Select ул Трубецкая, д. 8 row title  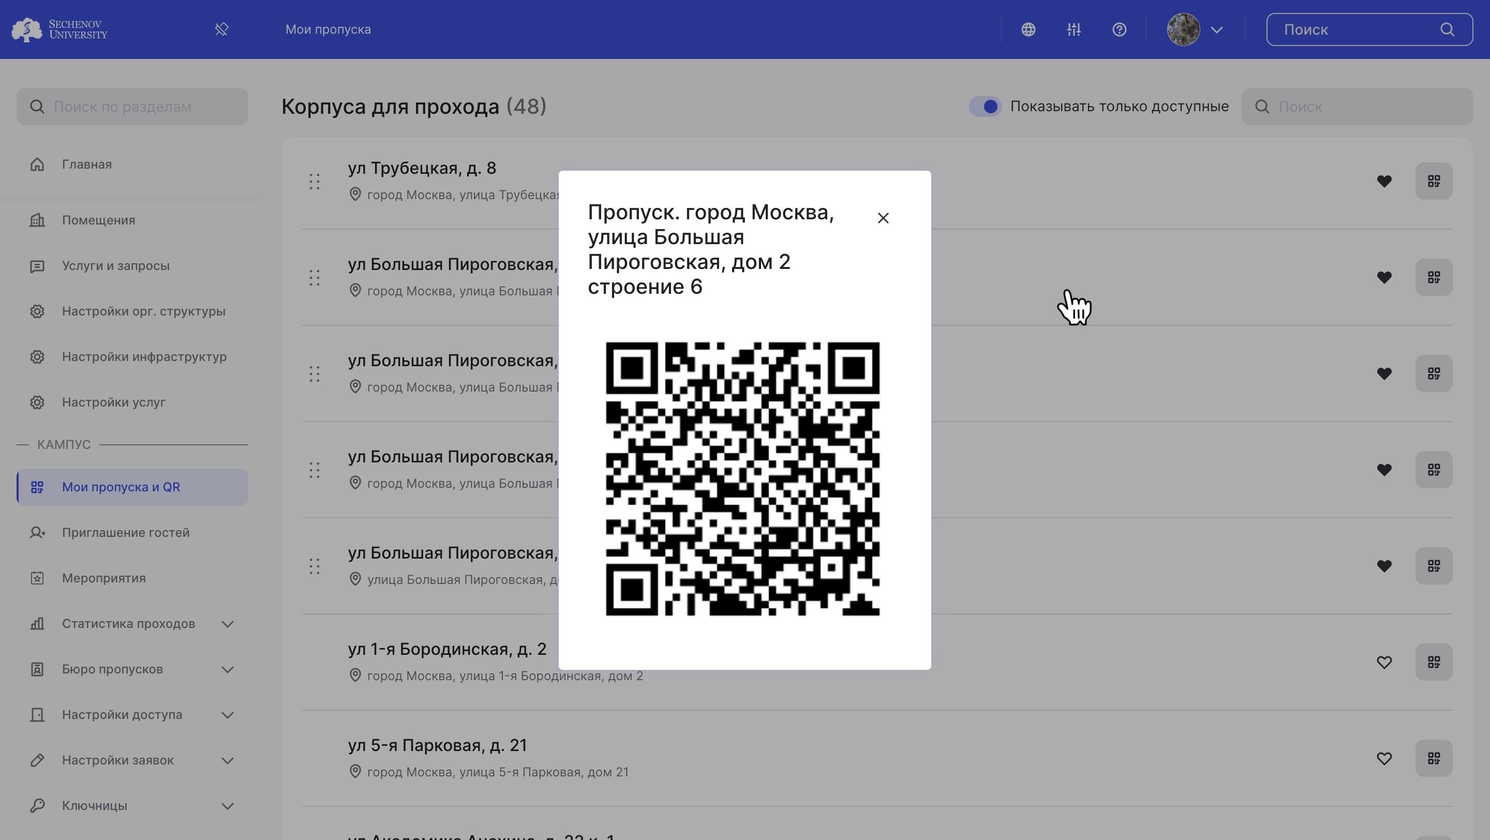(x=422, y=168)
